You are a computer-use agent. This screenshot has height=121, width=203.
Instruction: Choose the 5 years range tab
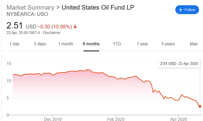click(x=168, y=44)
